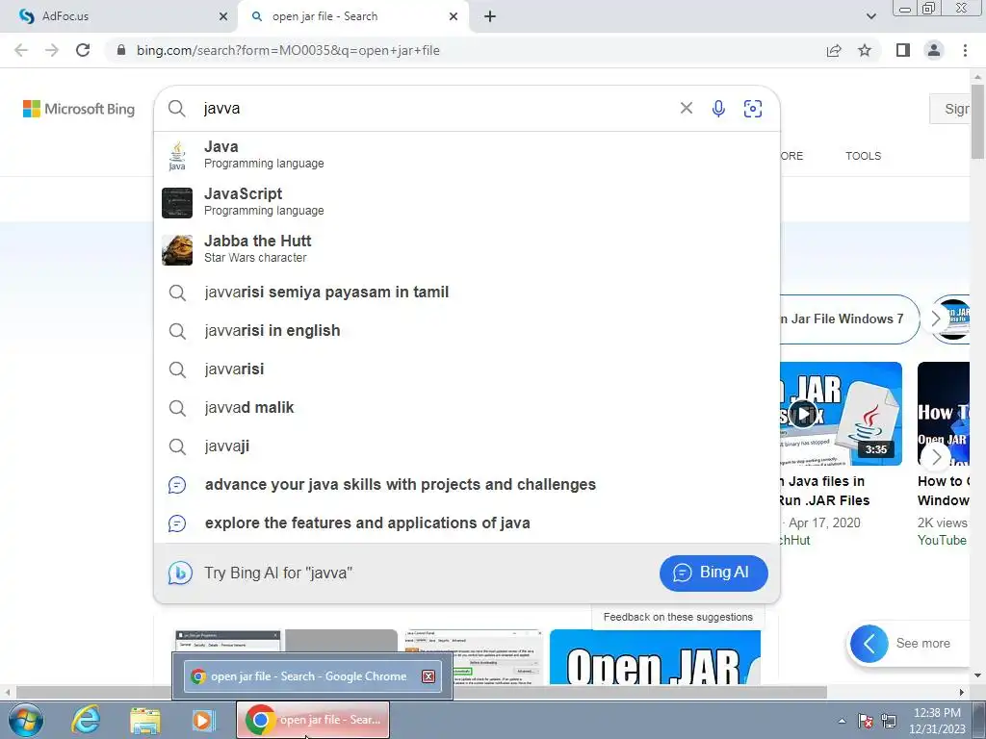Open a new browser tab
The image size is (986, 739).
point(490,16)
